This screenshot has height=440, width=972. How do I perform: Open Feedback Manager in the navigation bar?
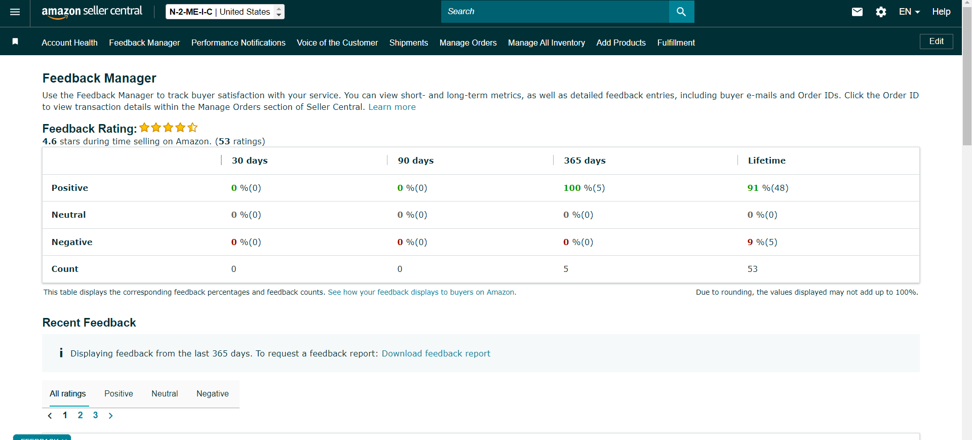click(x=144, y=43)
